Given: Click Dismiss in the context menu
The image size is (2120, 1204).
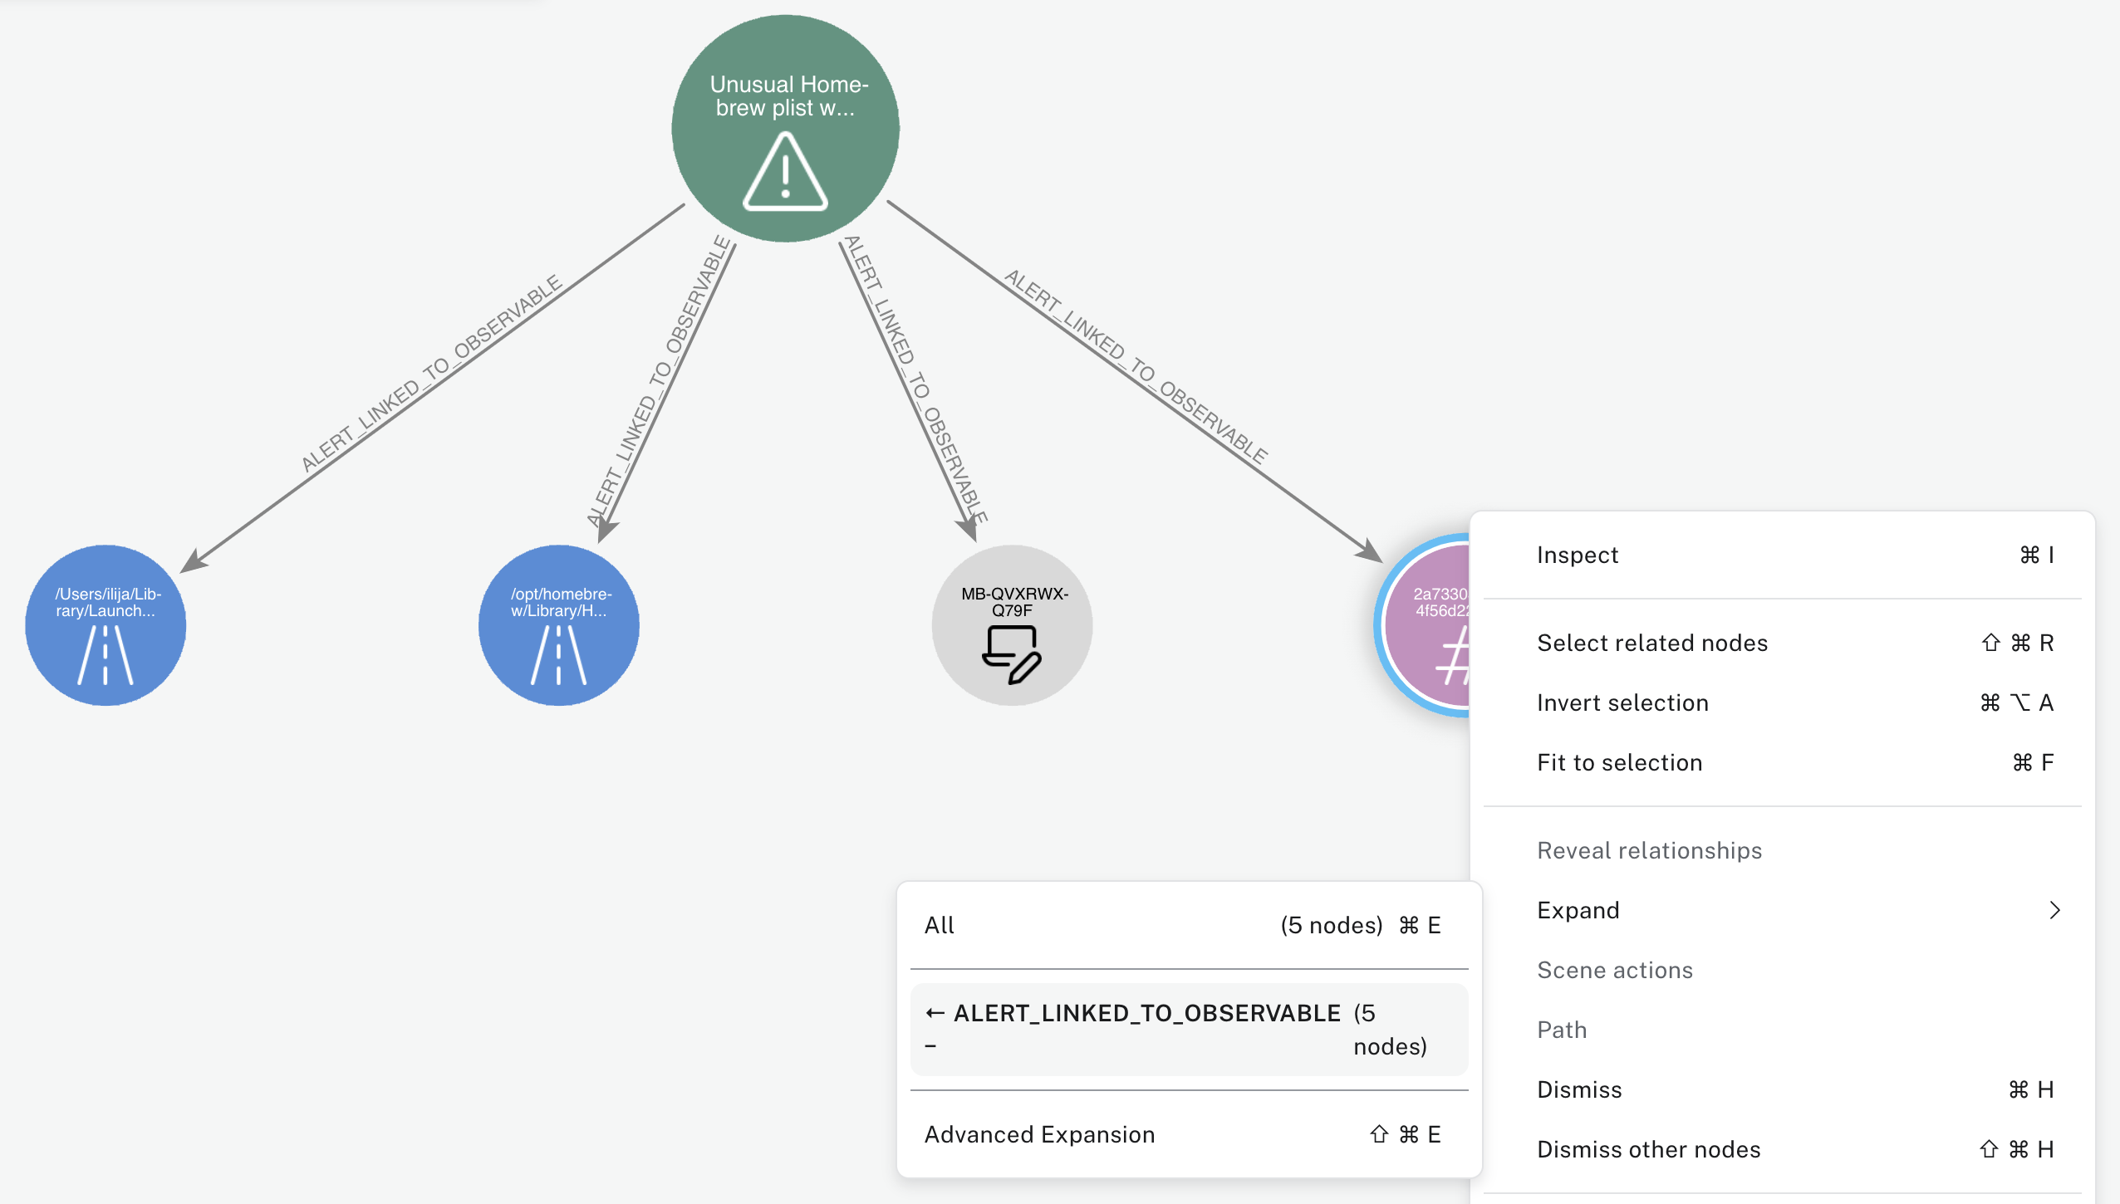Looking at the screenshot, I should [x=1578, y=1089].
